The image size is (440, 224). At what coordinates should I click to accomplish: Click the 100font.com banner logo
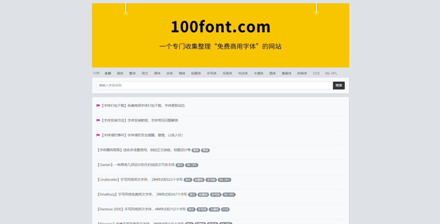[220, 27]
